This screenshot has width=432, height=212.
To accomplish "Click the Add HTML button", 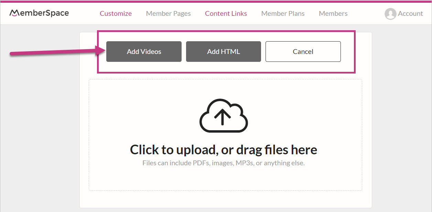I will pyautogui.click(x=224, y=52).
